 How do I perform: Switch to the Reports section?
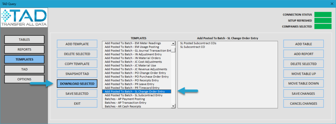click(24, 49)
